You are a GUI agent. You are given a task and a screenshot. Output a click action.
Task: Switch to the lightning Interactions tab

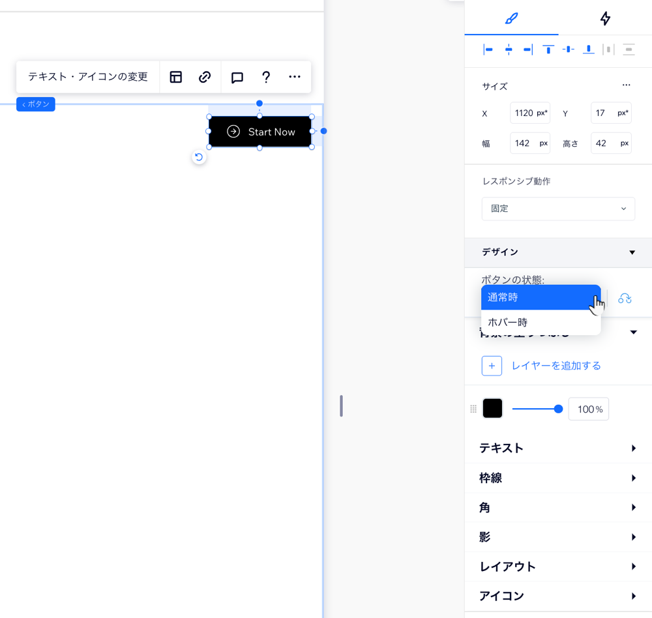pyautogui.click(x=605, y=18)
